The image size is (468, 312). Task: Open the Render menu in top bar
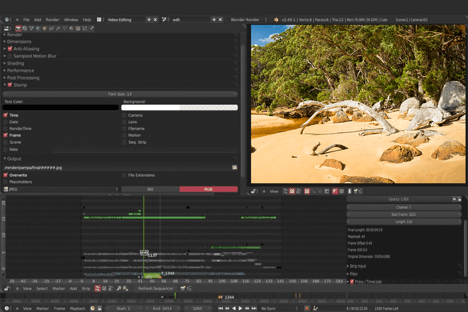tap(52, 20)
